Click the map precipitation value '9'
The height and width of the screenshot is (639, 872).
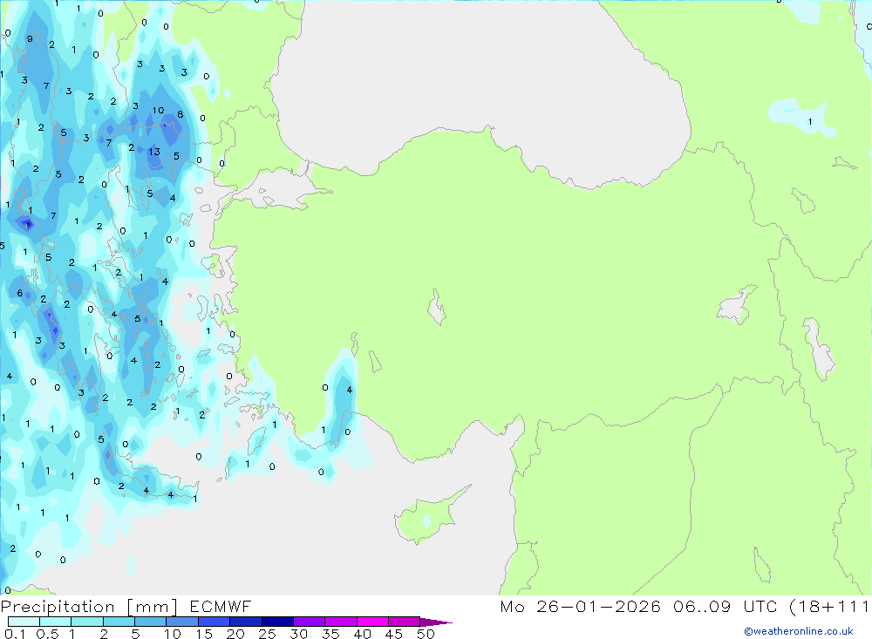30,39
